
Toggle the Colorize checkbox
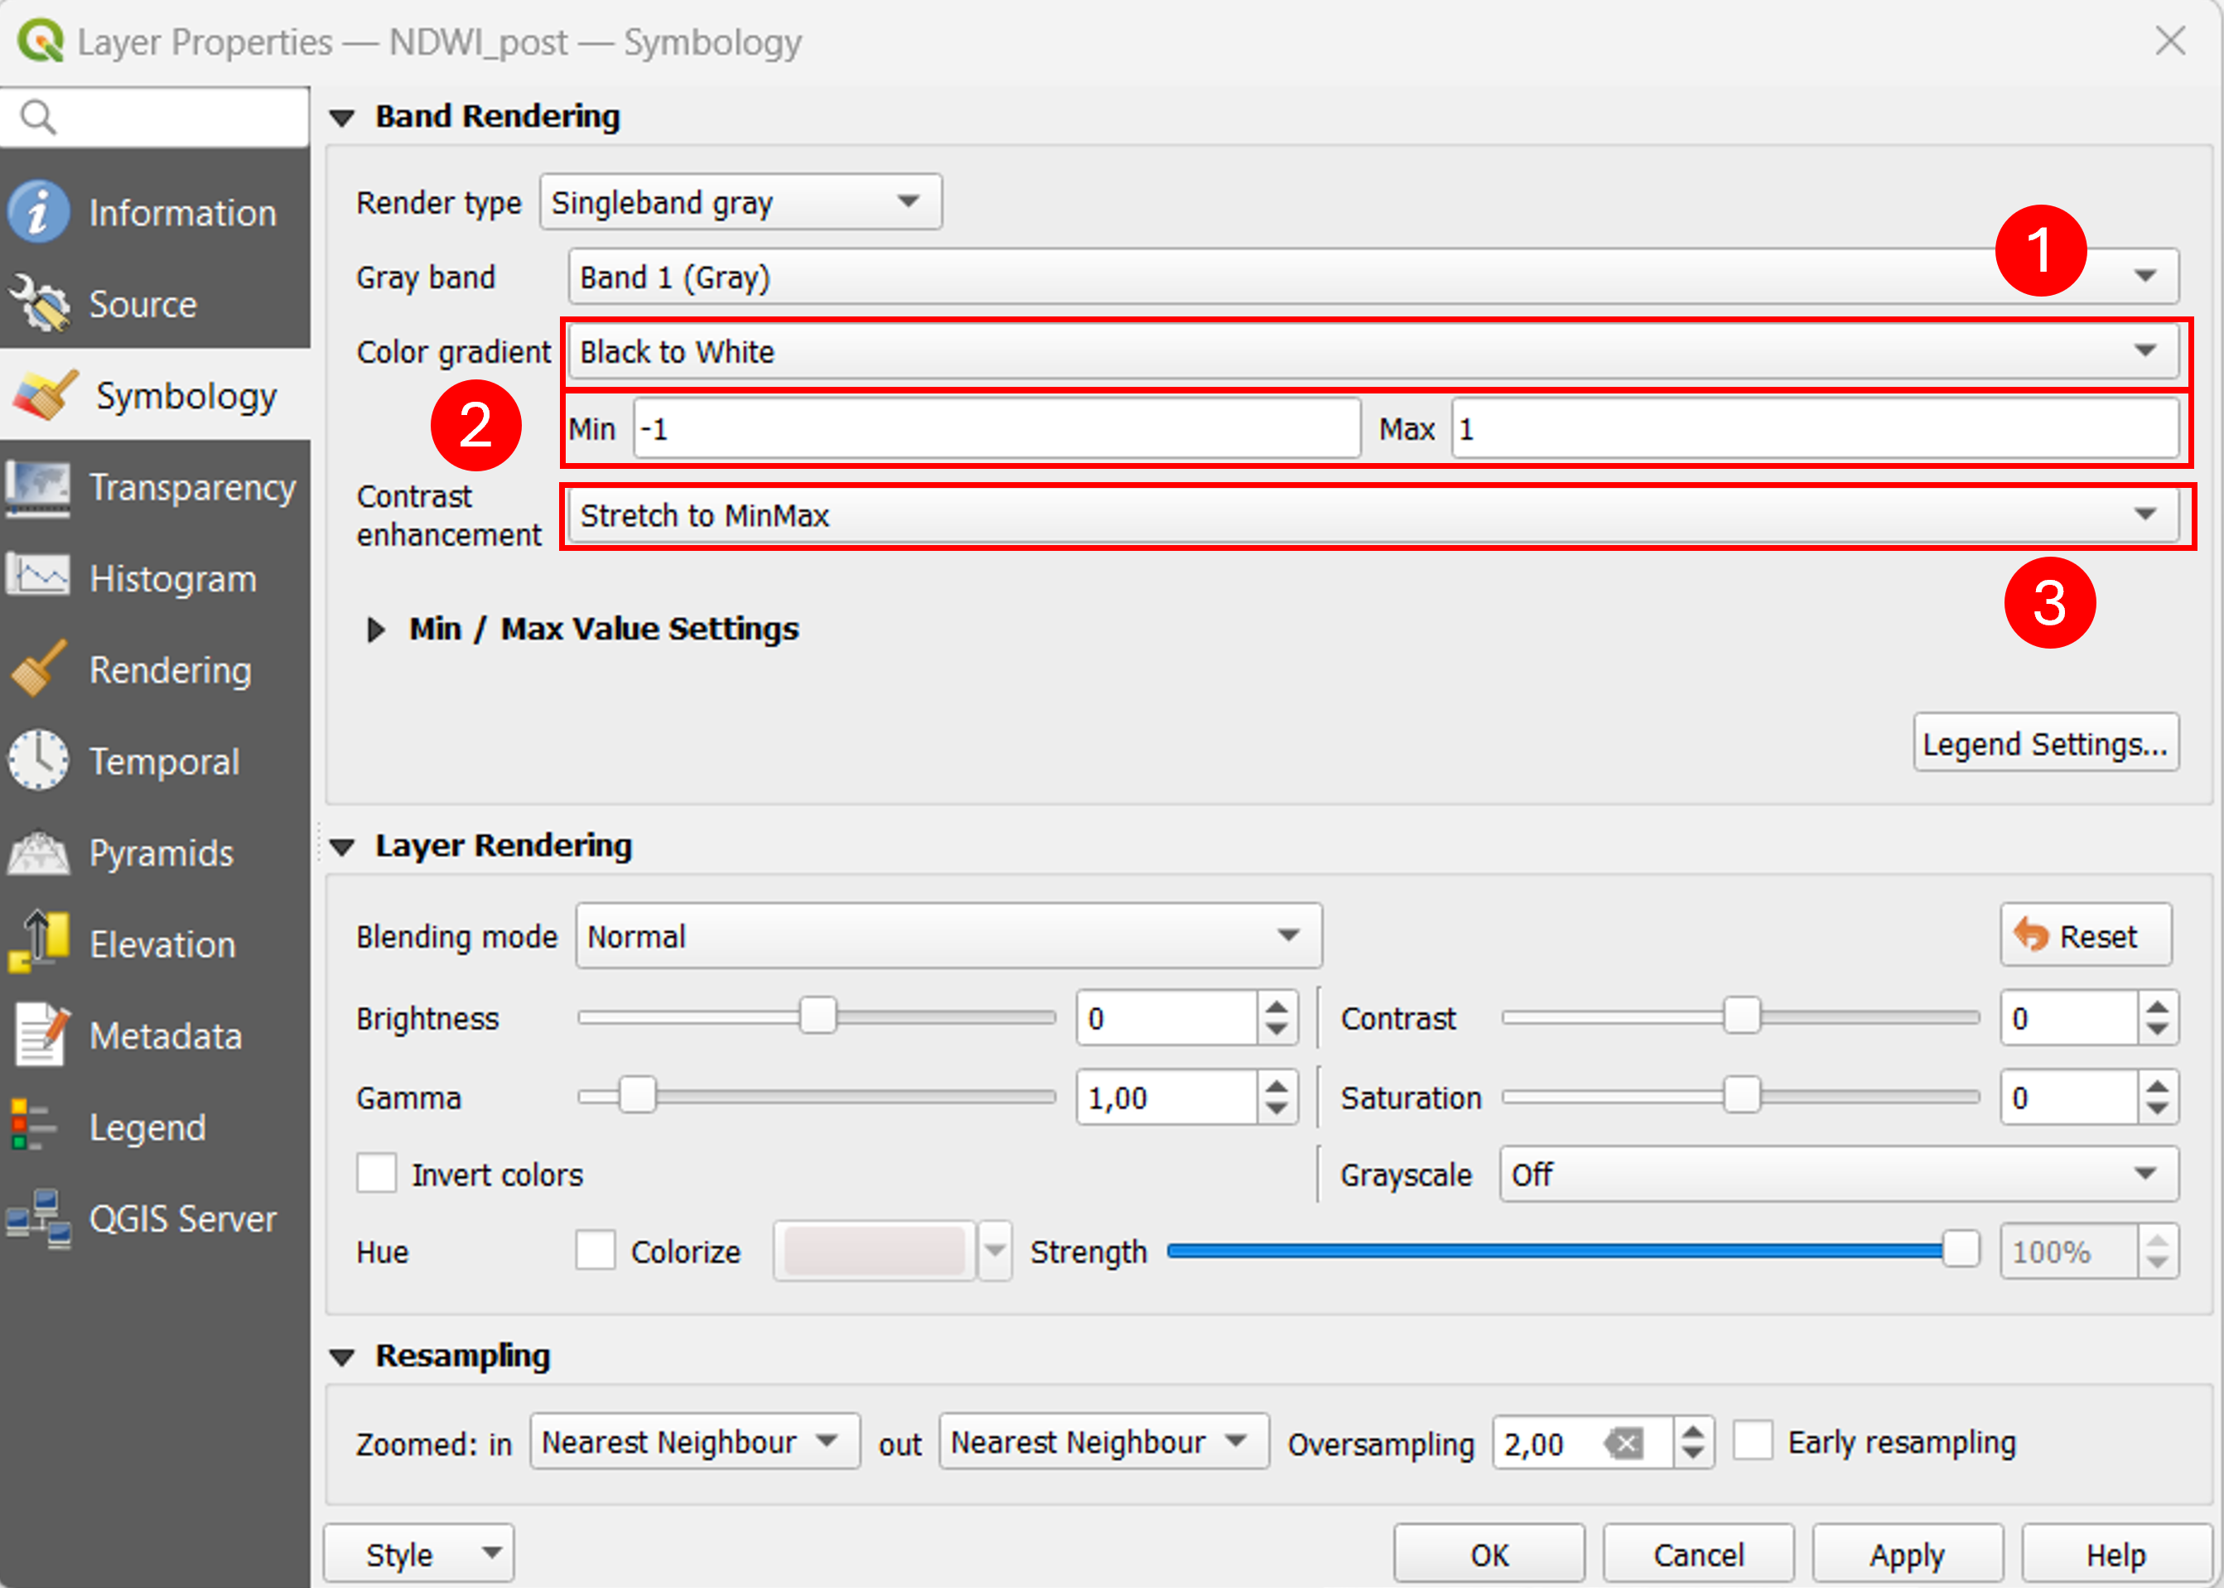[596, 1251]
